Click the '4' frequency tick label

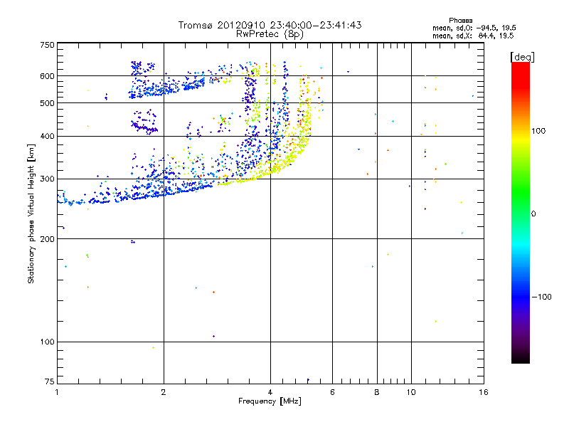pyautogui.click(x=270, y=392)
